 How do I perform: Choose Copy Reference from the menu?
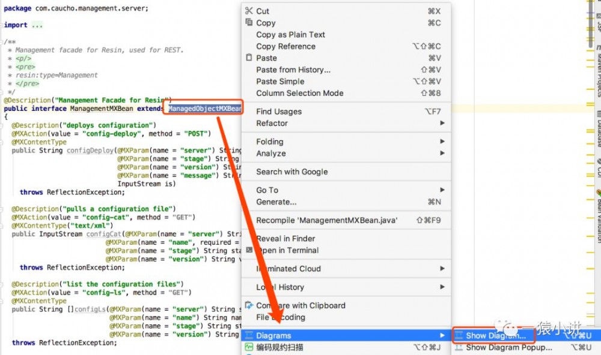pos(286,46)
